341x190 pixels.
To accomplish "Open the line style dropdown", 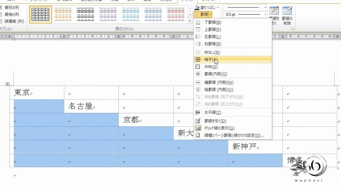I will click(x=265, y=7).
